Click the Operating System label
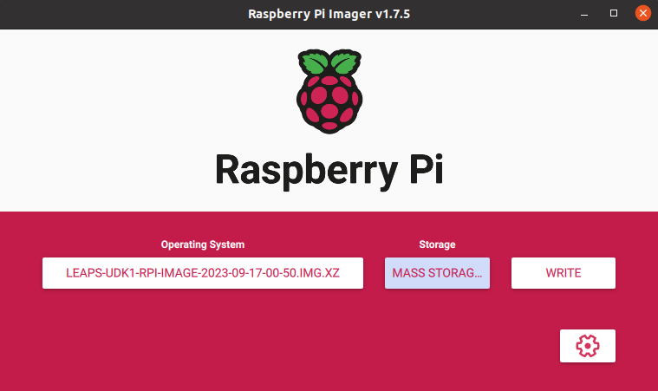Image resolution: width=658 pixels, height=391 pixels. pos(203,244)
